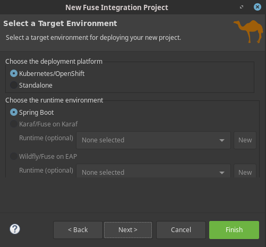Go back with the < Back button
The image size is (266, 247).
(78, 230)
